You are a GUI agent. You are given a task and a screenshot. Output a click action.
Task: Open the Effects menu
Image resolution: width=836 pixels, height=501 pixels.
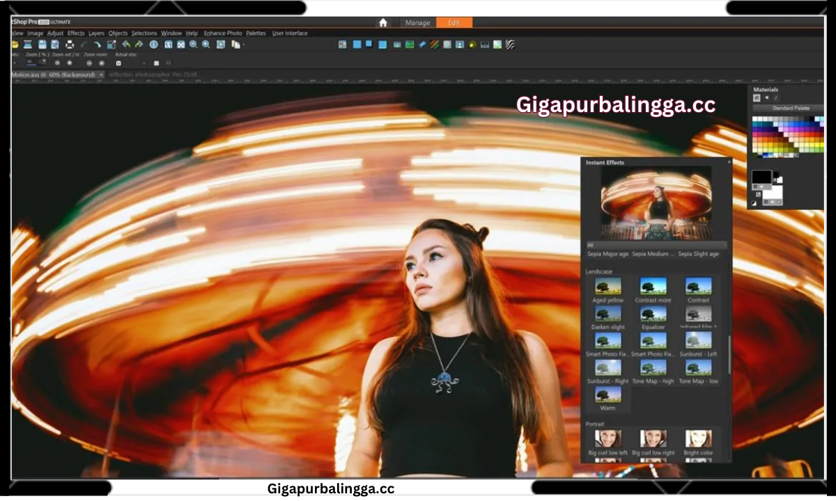pyautogui.click(x=76, y=33)
